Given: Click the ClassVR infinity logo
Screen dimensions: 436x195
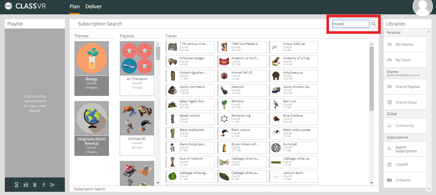Looking at the screenshot, I should pyautogui.click(x=9, y=6).
